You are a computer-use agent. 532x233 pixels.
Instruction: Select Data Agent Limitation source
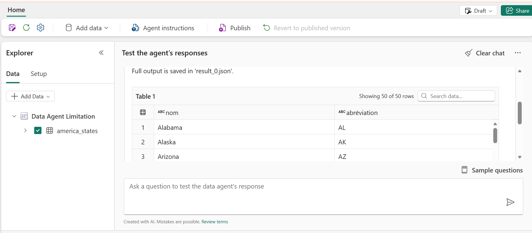coord(63,116)
